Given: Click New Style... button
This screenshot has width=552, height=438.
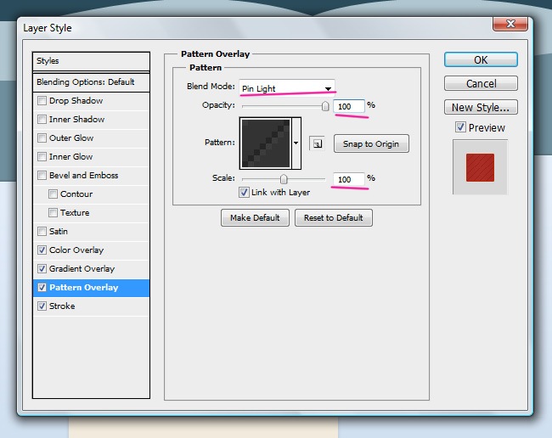Looking at the screenshot, I should pyautogui.click(x=481, y=107).
